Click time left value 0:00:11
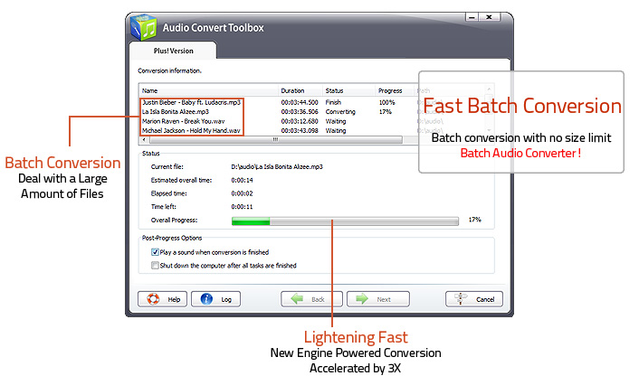Viewport: 639px width, 376px height. coord(242,207)
